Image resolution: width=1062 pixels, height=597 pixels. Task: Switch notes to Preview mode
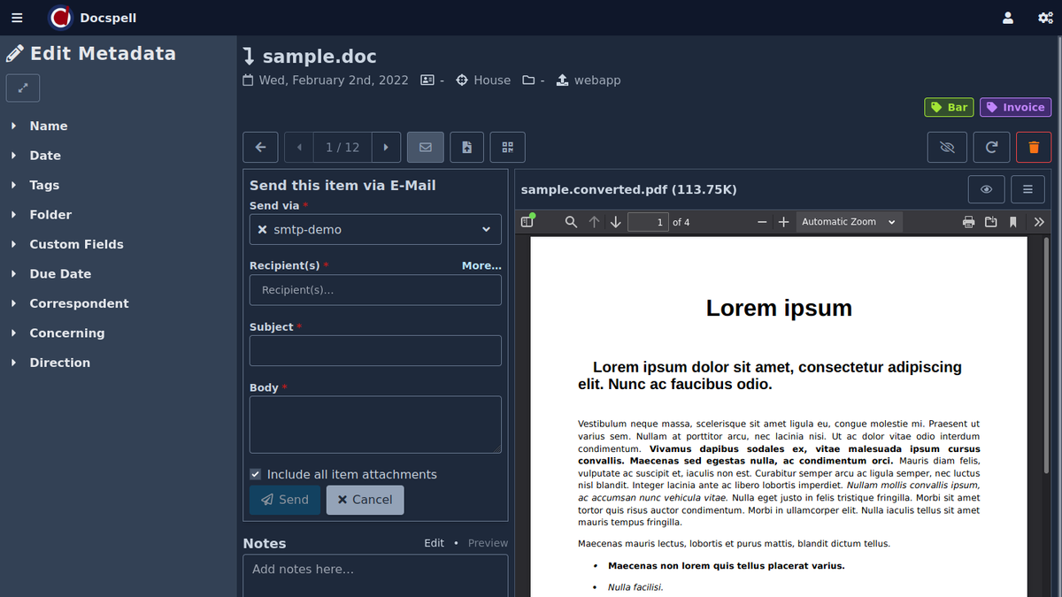point(488,543)
